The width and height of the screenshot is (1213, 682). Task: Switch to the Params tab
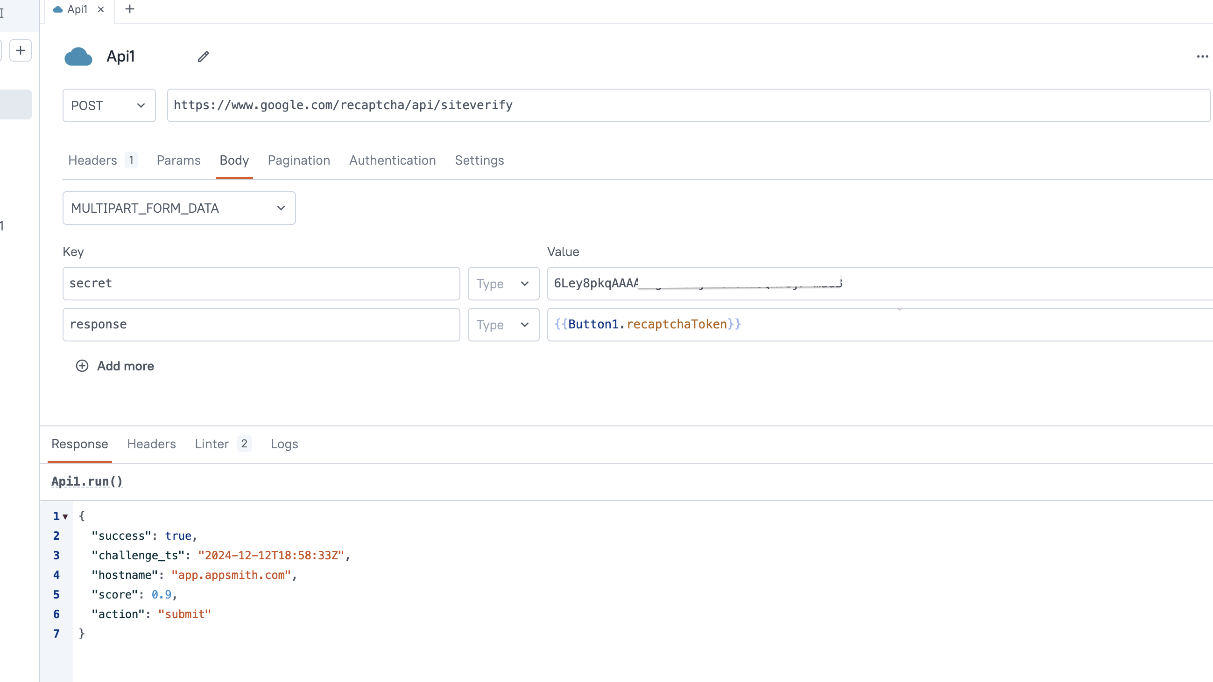(178, 160)
